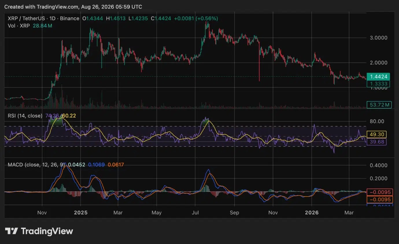The image size is (399, 244).
Task: Open the RSI (14, close) indicator legend
Action: coord(25,116)
